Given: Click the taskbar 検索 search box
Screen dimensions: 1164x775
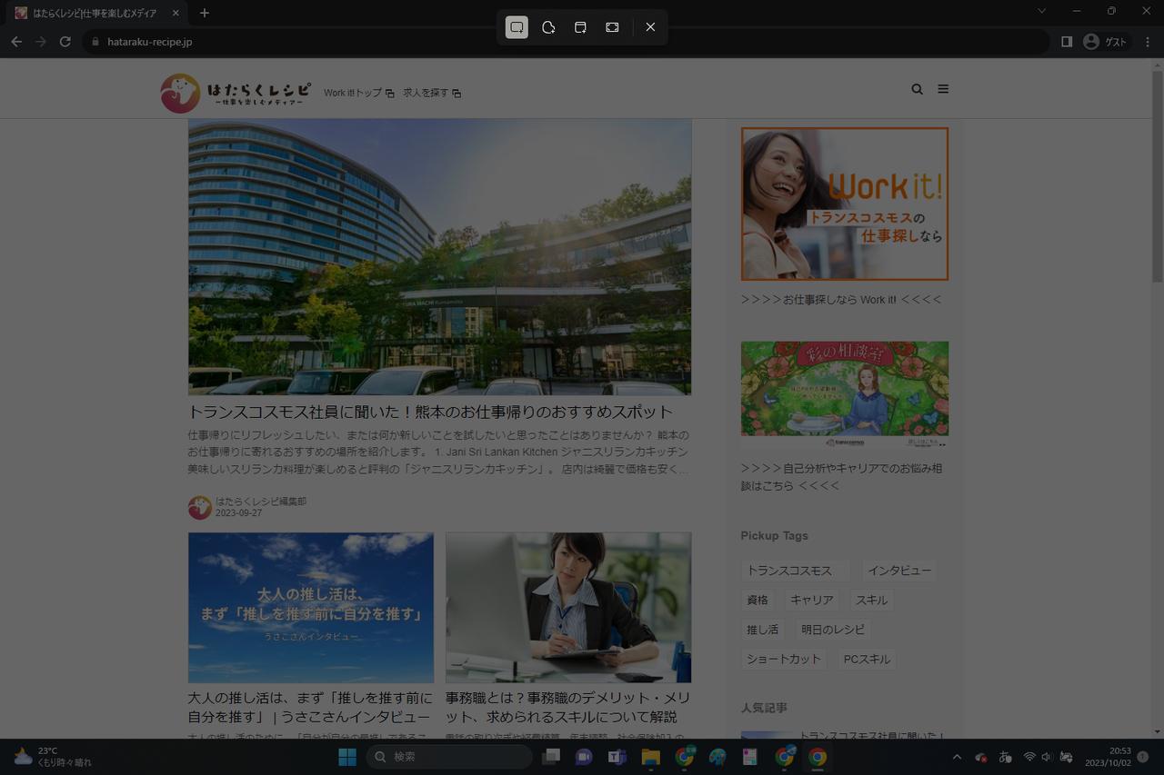Looking at the screenshot, I should pyautogui.click(x=449, y=757).
